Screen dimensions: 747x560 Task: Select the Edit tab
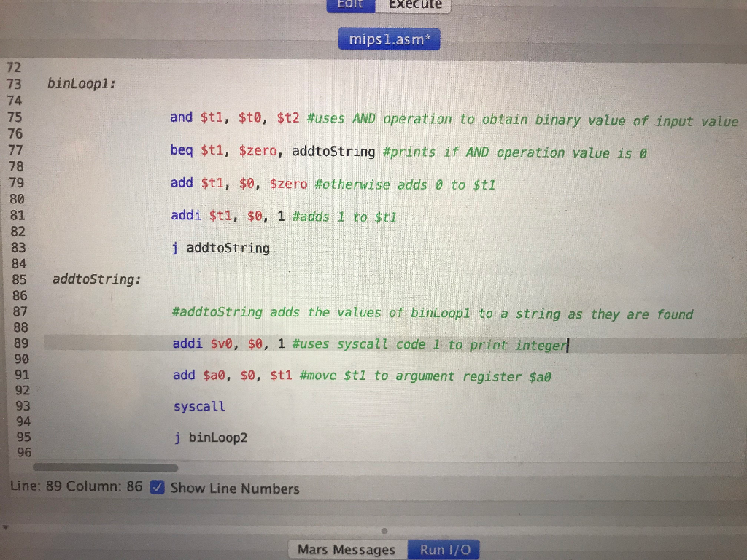350,4
